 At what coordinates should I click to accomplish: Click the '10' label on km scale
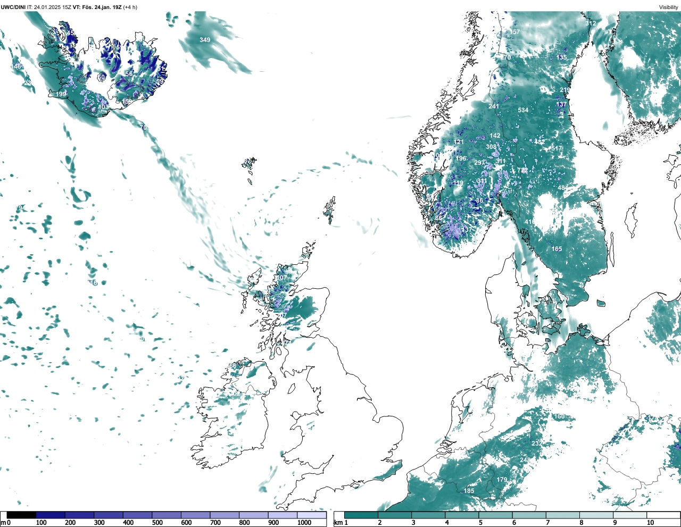tap(650, 523)
